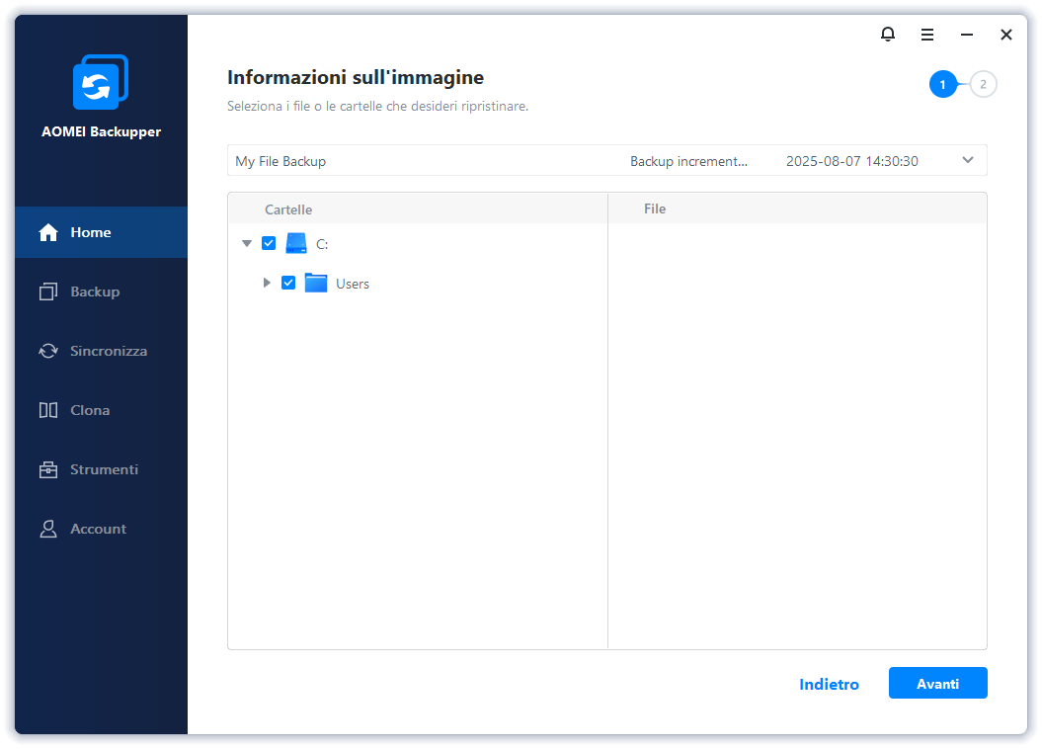1042x749 pixels.
Task: Click the Indietro link
Action: tap(829, 684)
